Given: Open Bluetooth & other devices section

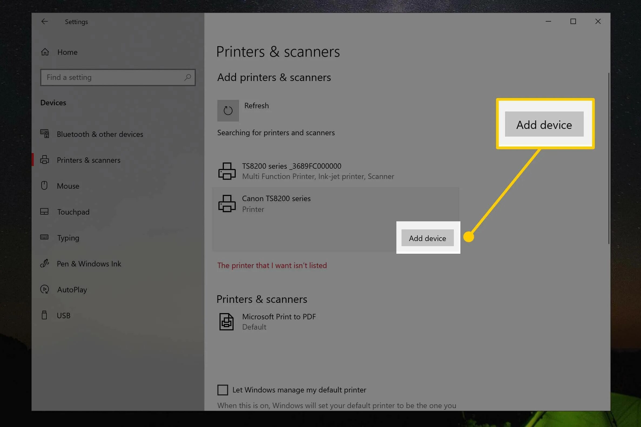Looking at the screenshot, I should (100, 134).
